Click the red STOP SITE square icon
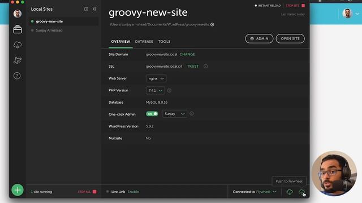Image resolution: width=362 pixels, height=203 pixels. click(x=303, y=6)
